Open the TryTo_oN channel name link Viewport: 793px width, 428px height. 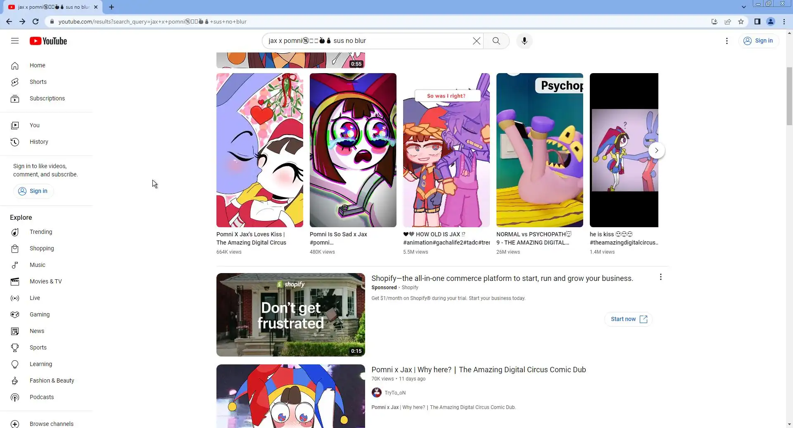point(395,393)
